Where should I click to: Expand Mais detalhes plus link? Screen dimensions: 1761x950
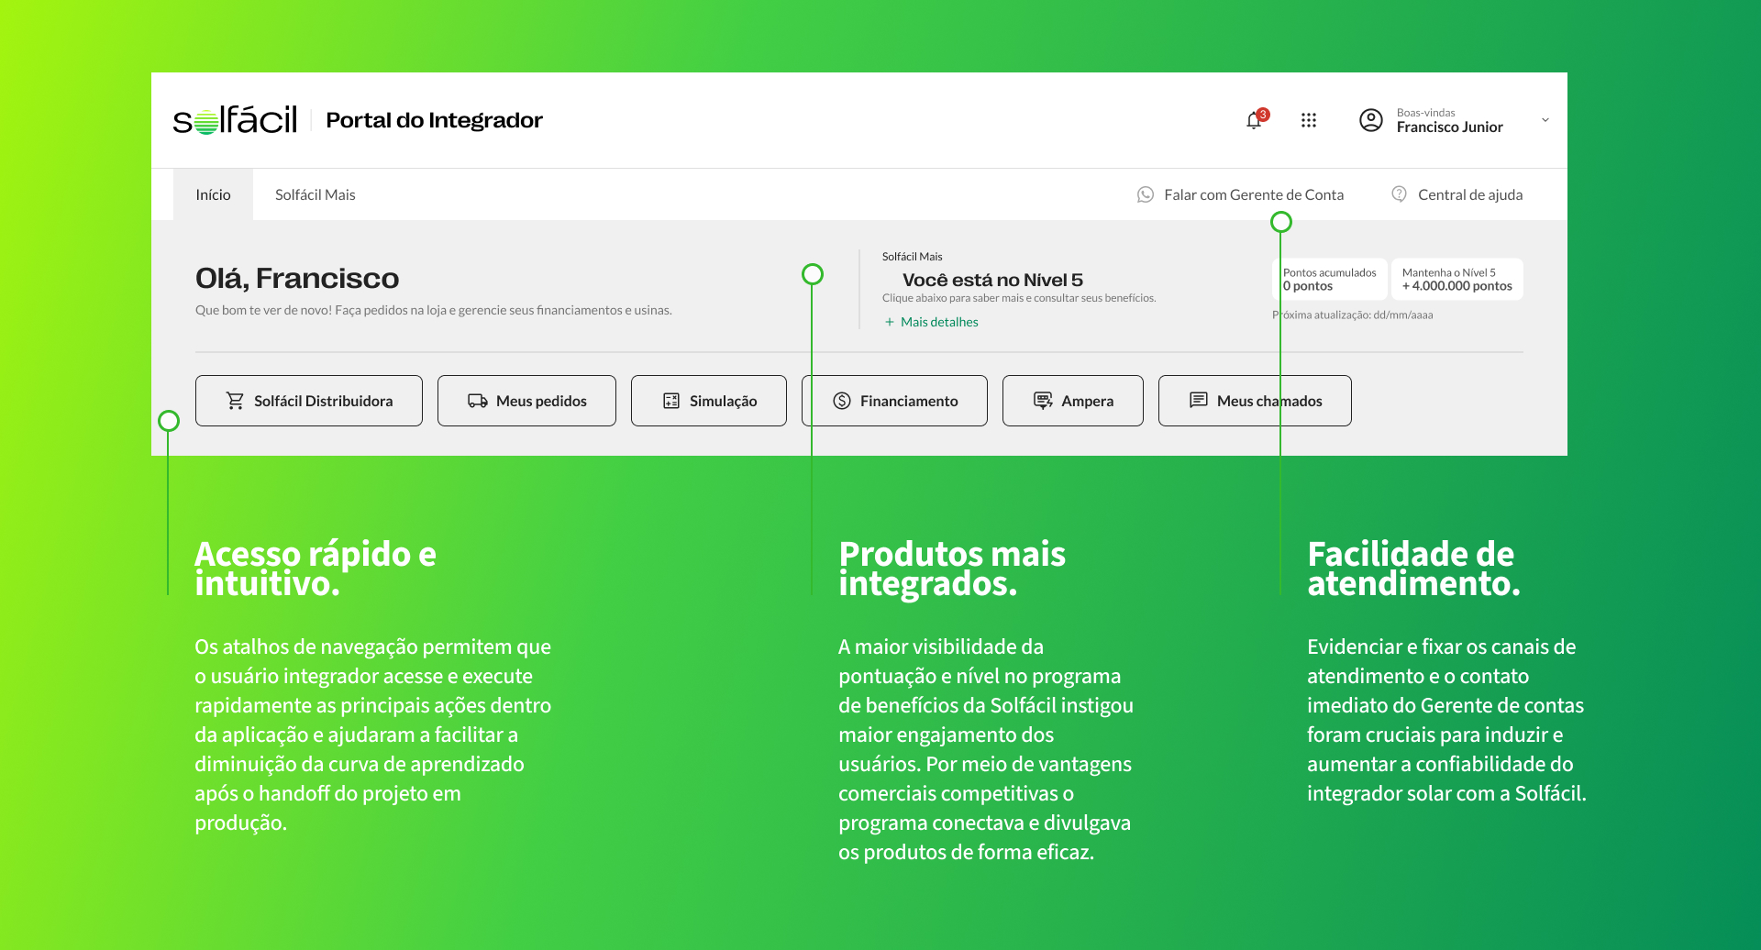932,322
